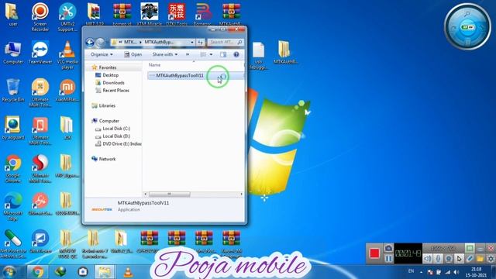This screenshot has height=279, width=496.
Task: Toggle cursor highlighting in the recorder
Action: click(459, 259)
